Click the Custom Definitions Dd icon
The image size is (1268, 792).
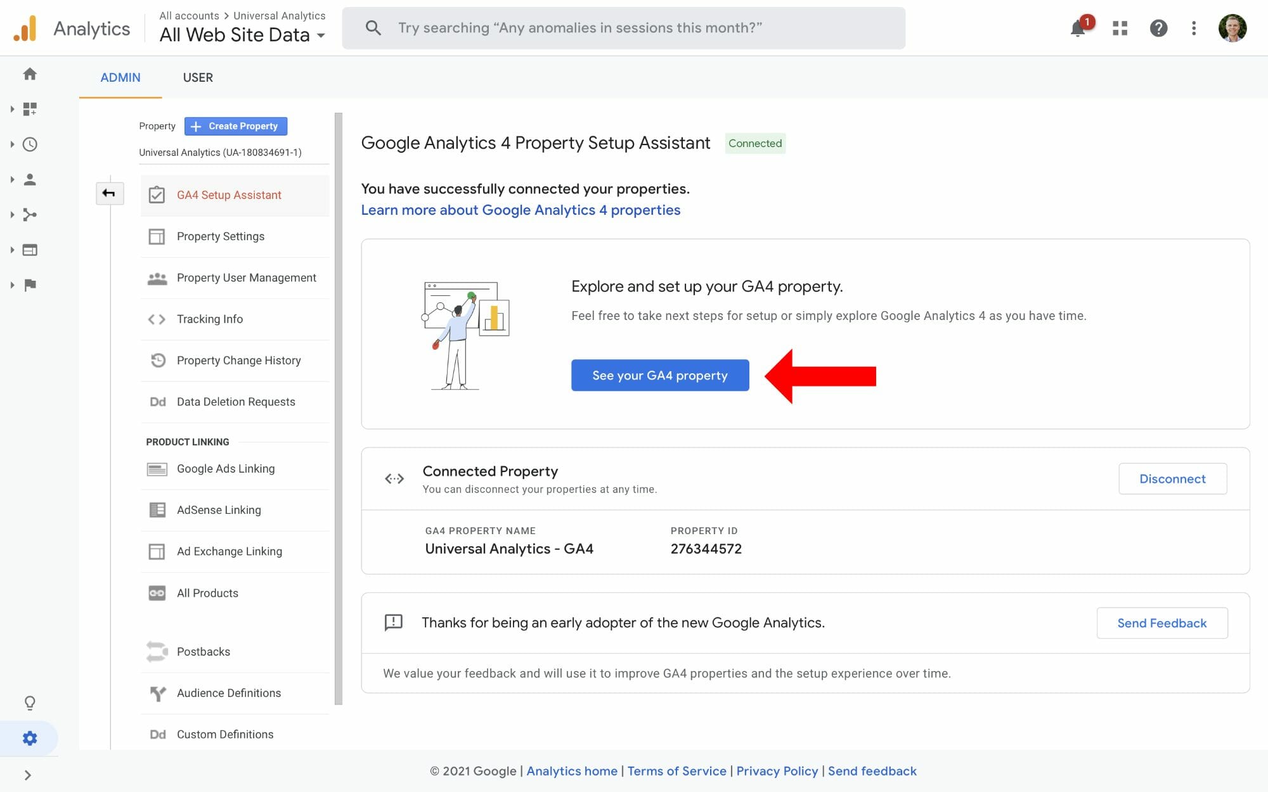click(157, 734)
